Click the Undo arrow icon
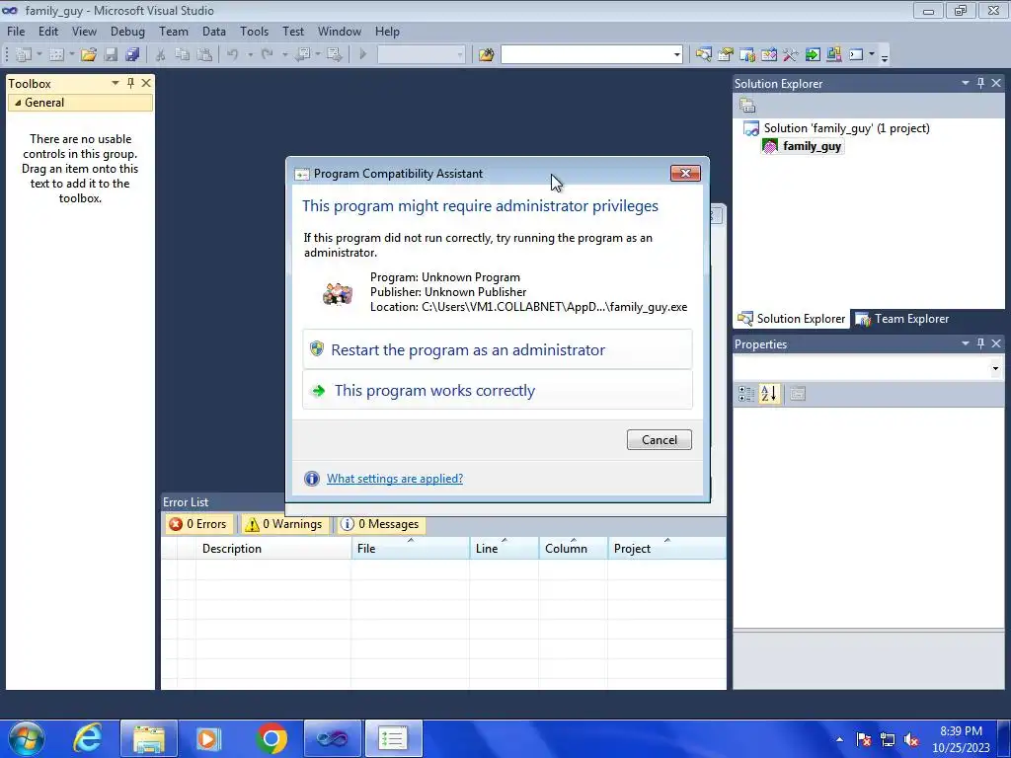Screen dimensions: 1011x758 (x=233, y=55)
